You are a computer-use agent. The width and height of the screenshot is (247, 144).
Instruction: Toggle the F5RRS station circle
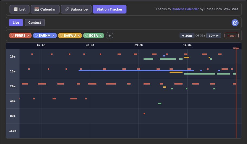[x=12, y=36]
